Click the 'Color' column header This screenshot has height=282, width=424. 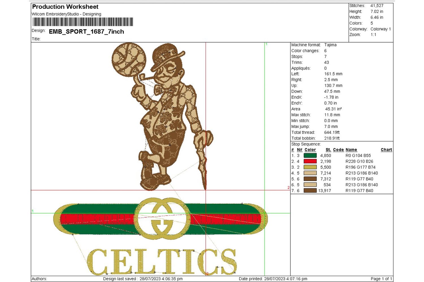(x=310, y=150)
